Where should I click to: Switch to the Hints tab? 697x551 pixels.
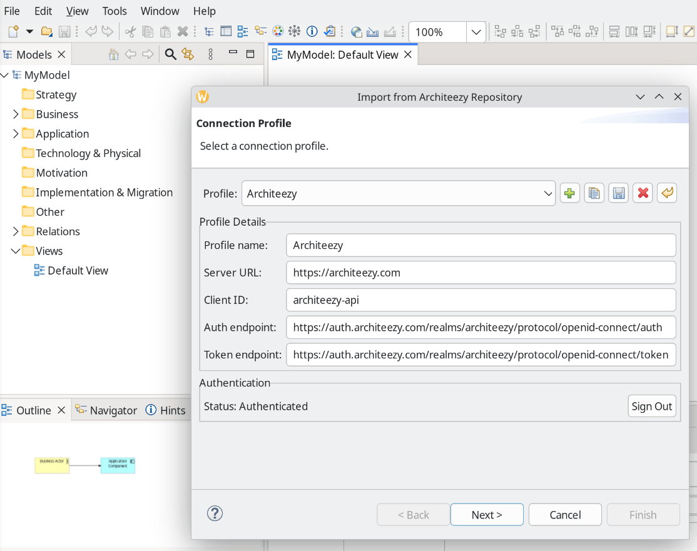click(166, 410)
